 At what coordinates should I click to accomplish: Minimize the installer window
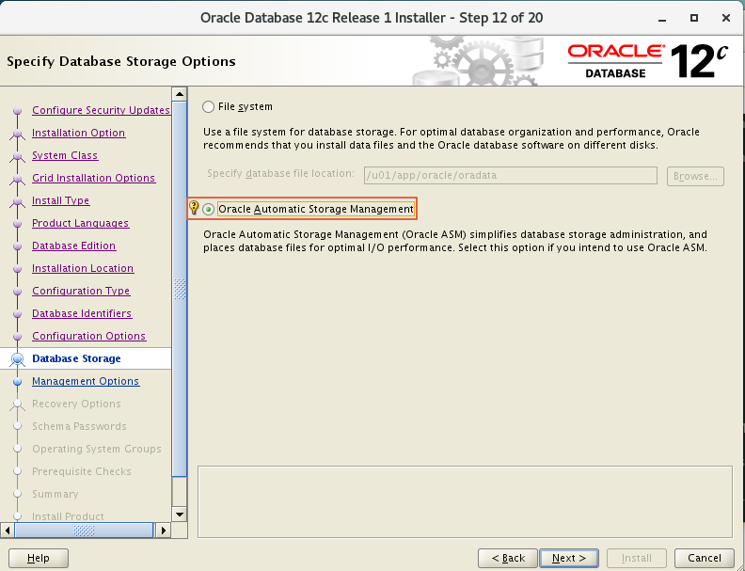(662, 19)
